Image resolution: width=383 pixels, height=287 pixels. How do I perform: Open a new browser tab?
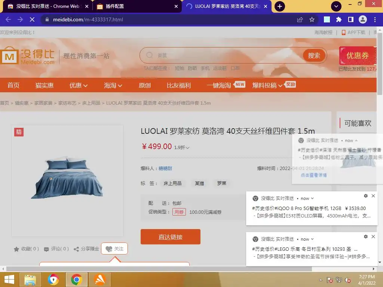click(280, 6)
